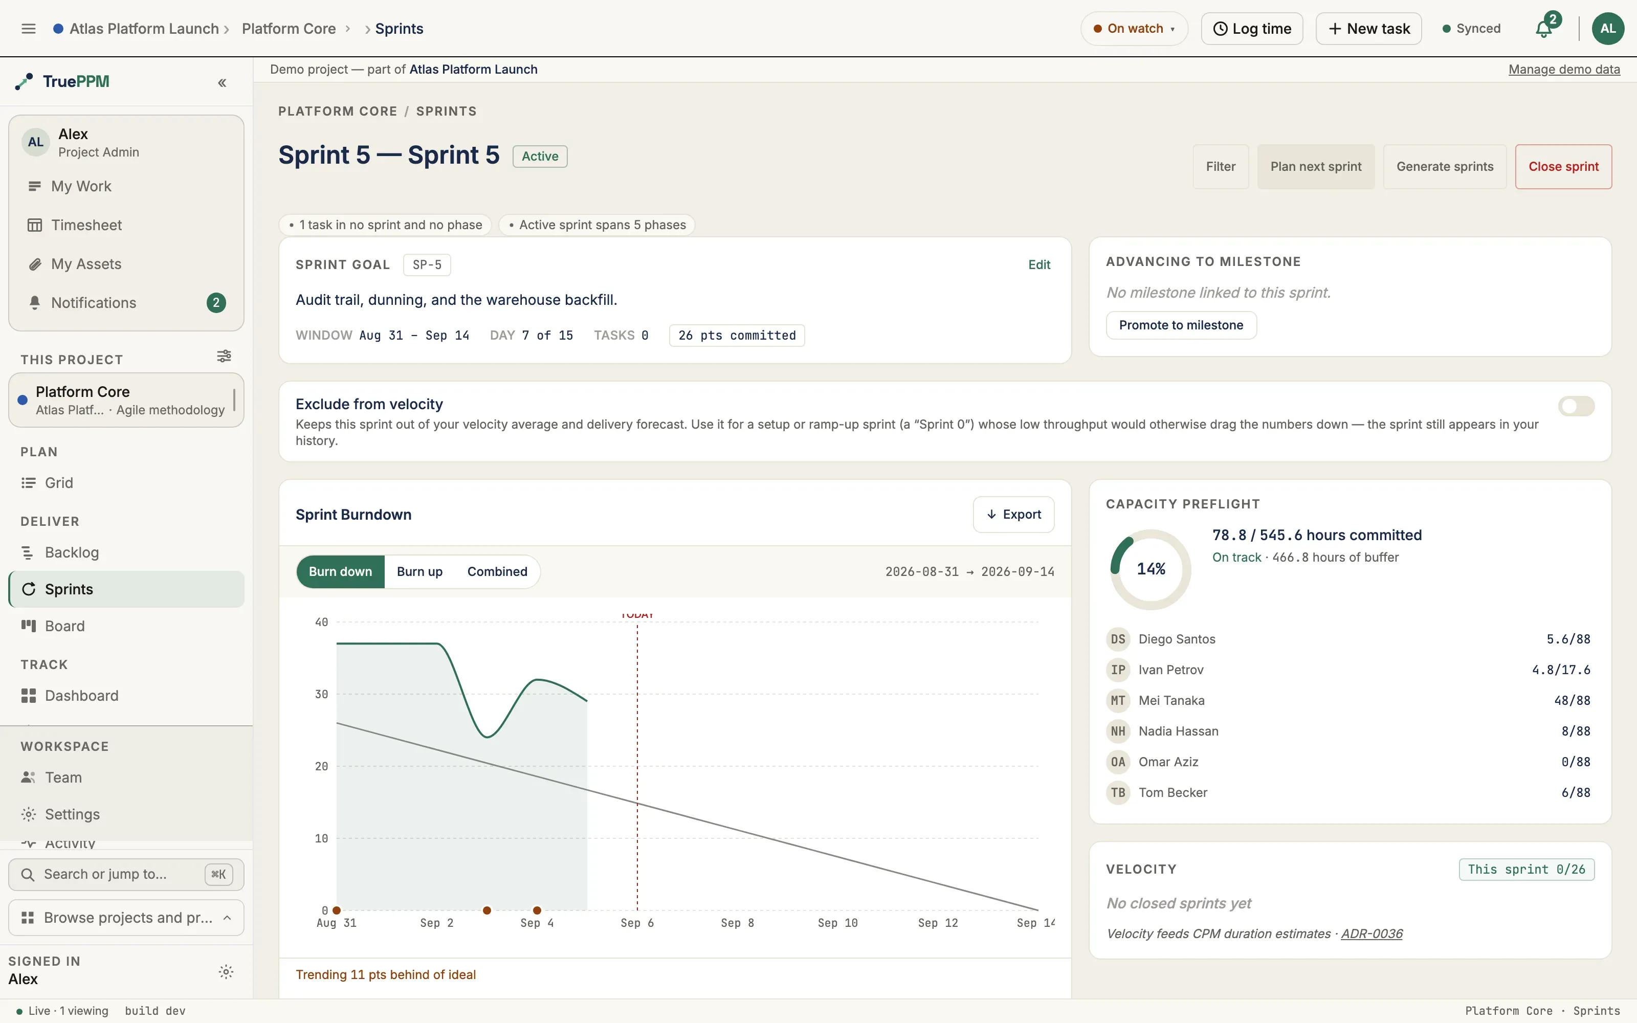Screen dimensions: 1637x1023
Task: Click Log time button
Action: click(1252, 29)
